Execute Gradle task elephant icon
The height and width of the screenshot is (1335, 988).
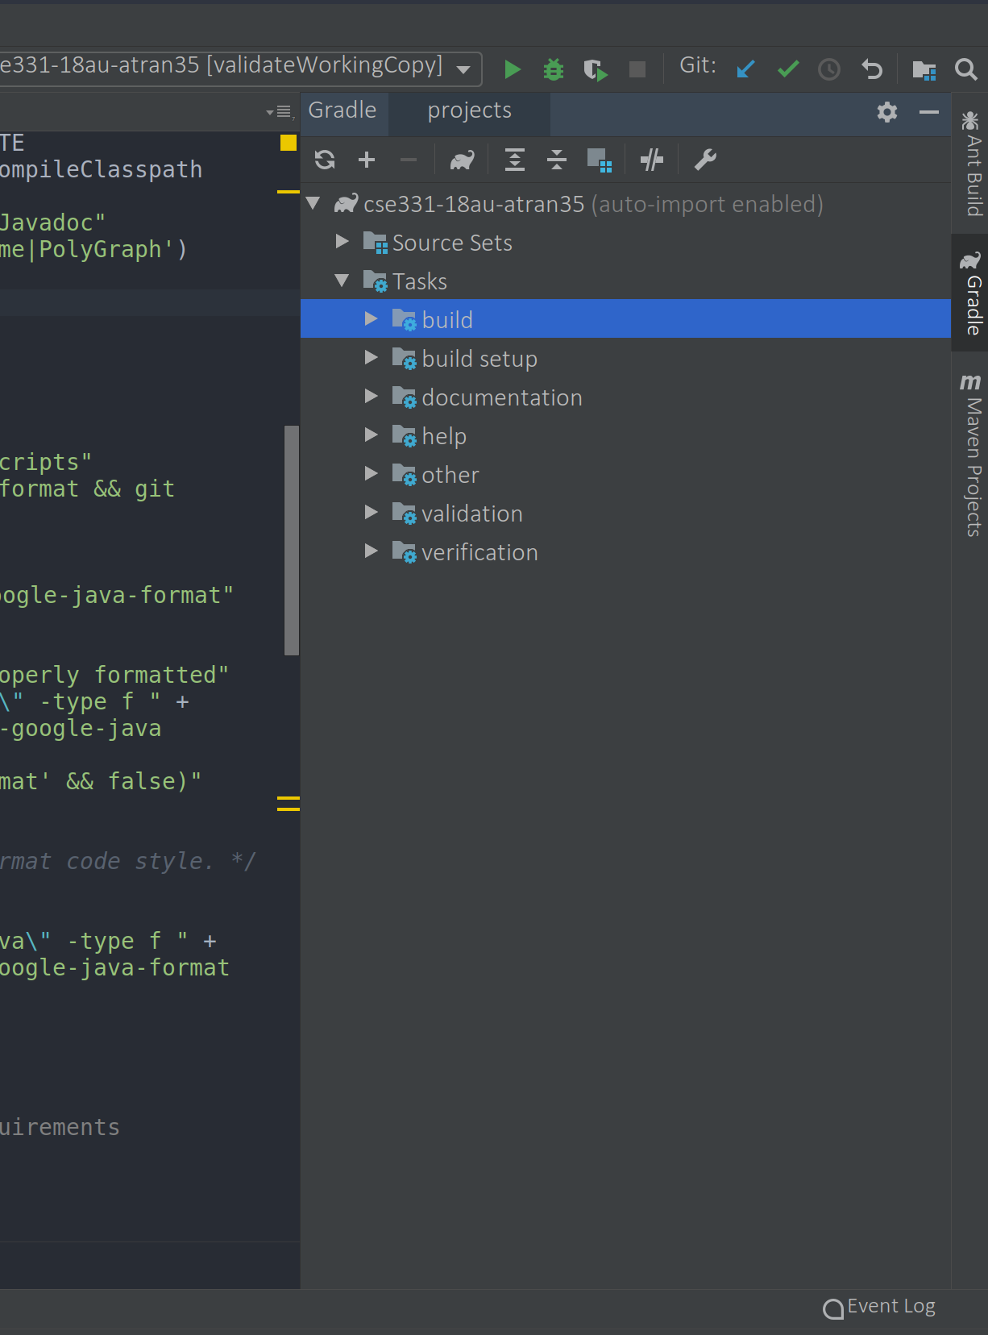[462, 160]
